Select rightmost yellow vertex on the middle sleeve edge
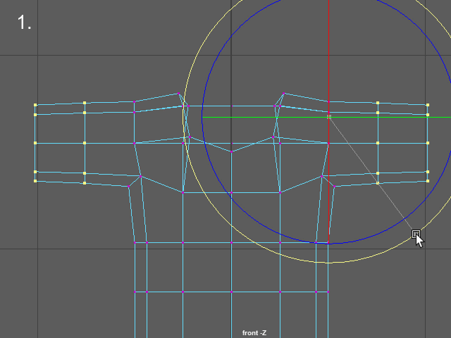 pos(428,143)
